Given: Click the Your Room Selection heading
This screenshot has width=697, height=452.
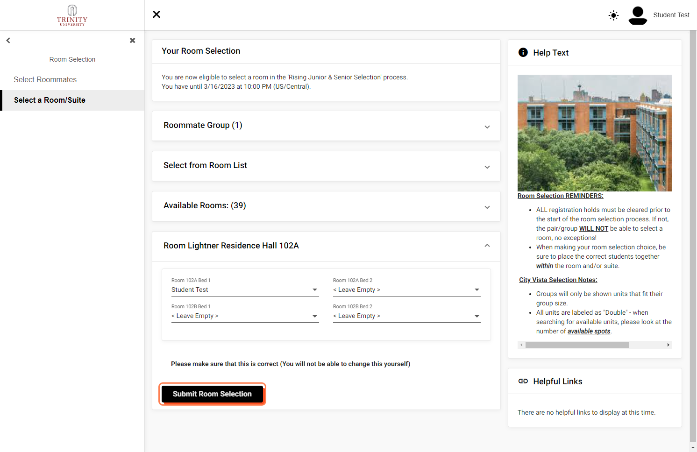Looking at the screenshot, I should pyautogui.click(x=201, y=51).
